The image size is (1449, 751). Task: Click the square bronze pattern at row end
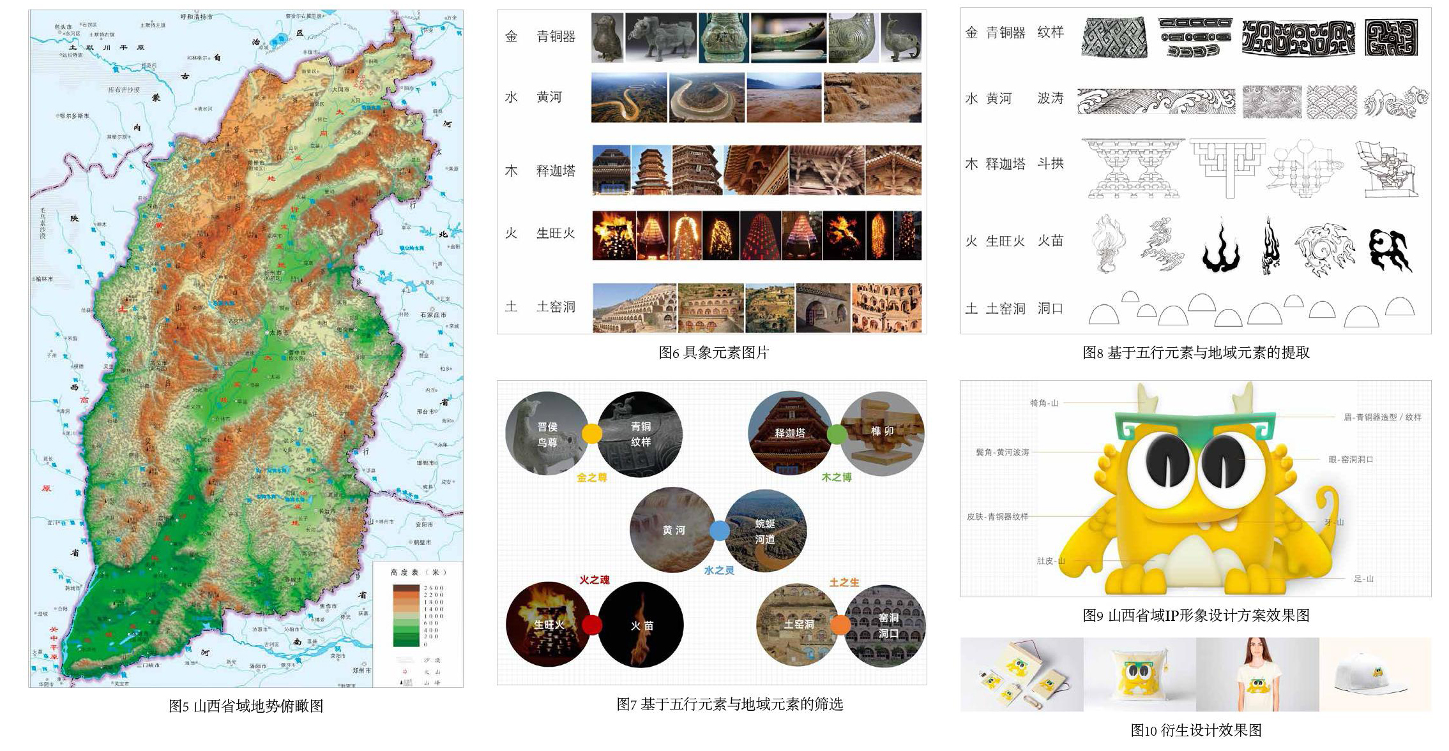tap(1392, 38)
